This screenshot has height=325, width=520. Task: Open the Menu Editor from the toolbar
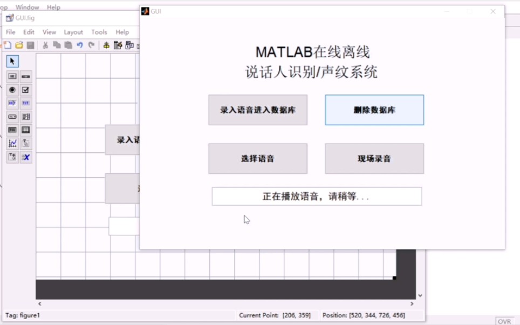pyautogui.click(x=118, y=45)
